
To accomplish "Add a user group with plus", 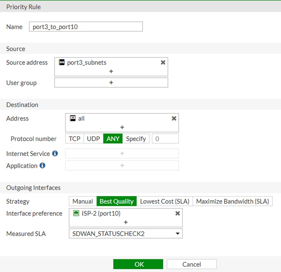I will [x=111, y=83].
